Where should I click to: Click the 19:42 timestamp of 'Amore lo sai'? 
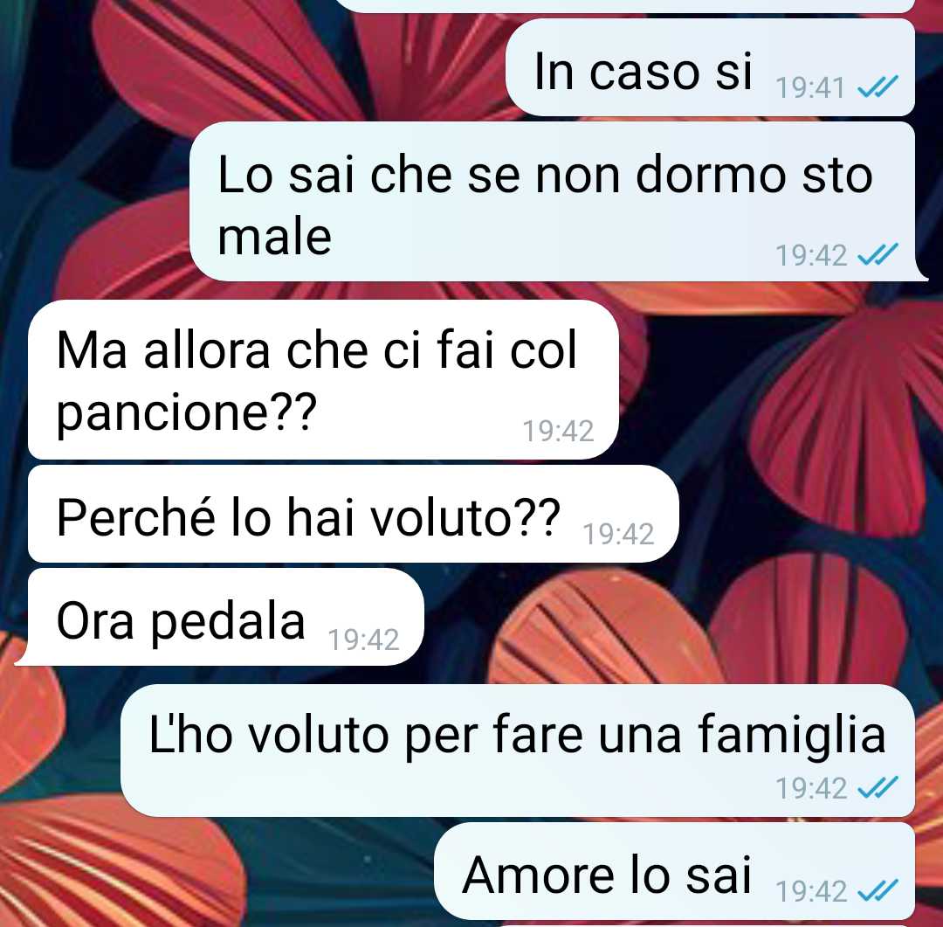tap(810, 891)
